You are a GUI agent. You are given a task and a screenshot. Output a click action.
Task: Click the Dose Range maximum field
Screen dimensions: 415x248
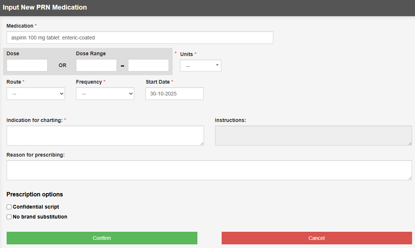(x=148, y=65)
